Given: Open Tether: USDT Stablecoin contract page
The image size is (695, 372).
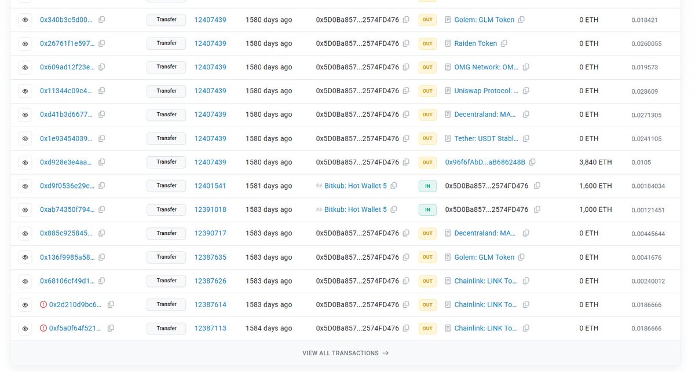Looking at the screenshot, I should coord(487,138).
